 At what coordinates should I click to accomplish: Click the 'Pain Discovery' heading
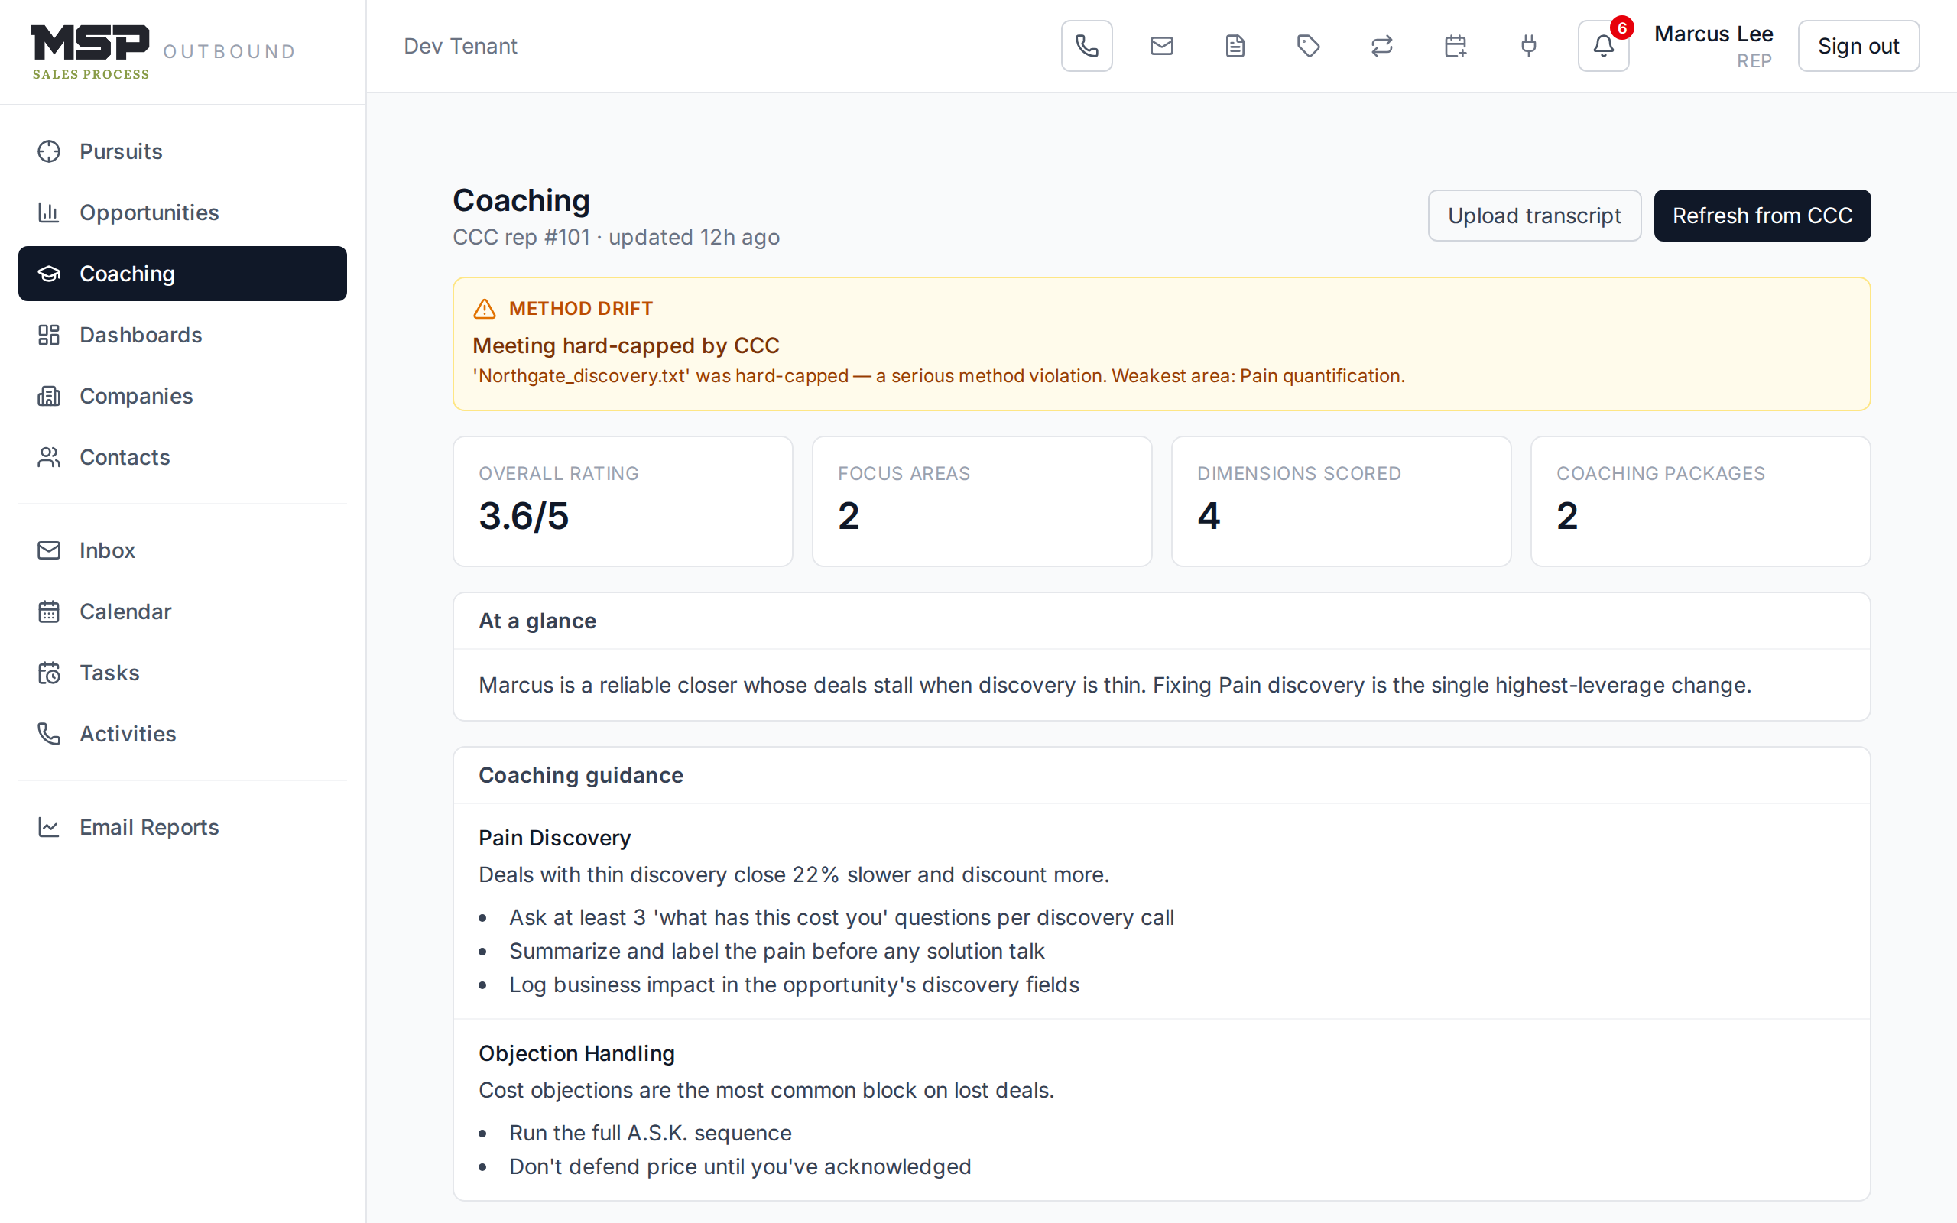[555, 838]
